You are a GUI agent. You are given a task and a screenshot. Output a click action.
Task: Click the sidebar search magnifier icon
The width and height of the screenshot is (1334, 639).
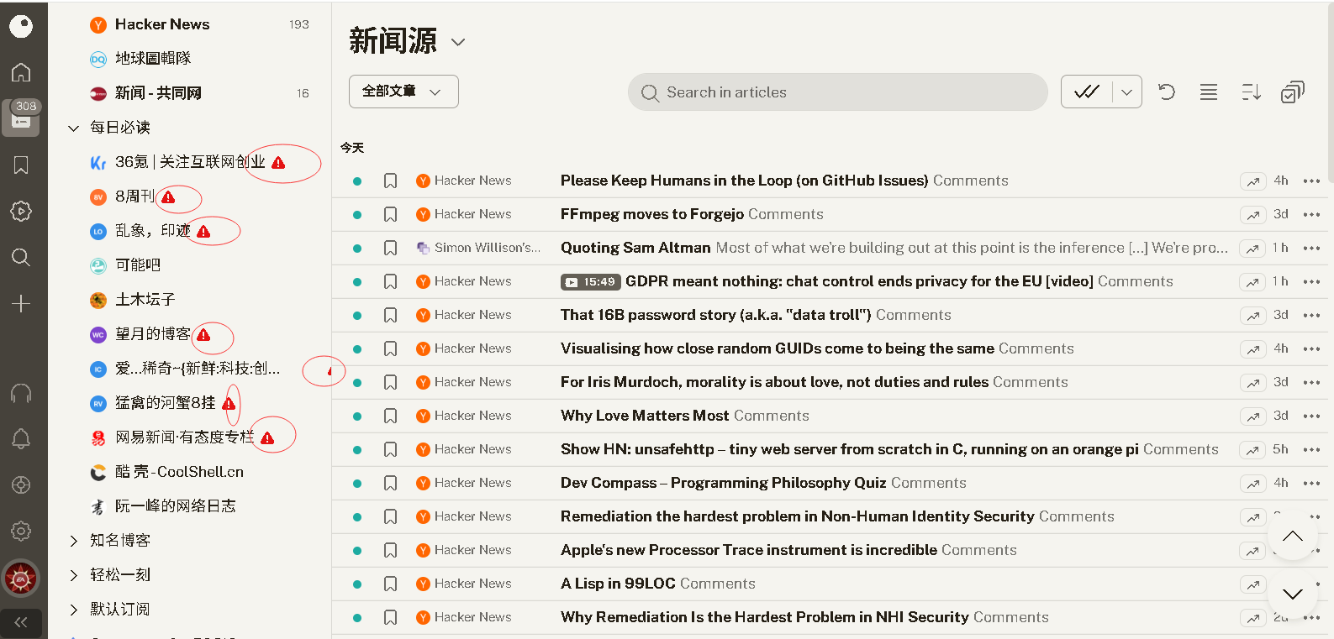[21, 257]
